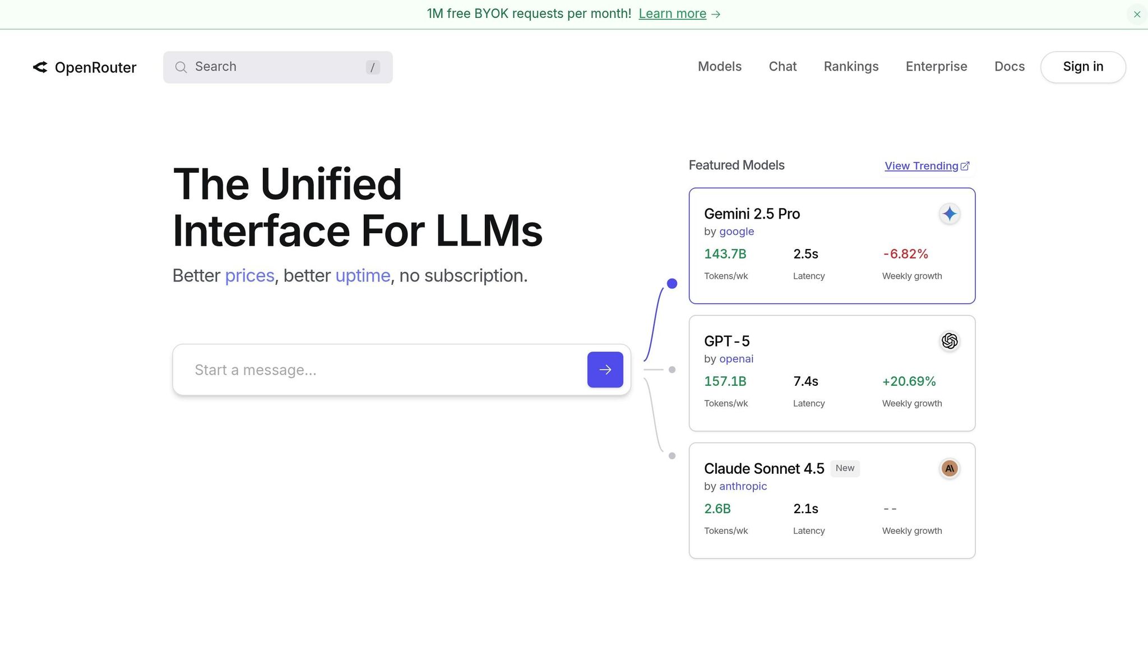Click the slash shortcut key badge
Viewport: 1148px width, 646px height.
[x=373, y=67]
